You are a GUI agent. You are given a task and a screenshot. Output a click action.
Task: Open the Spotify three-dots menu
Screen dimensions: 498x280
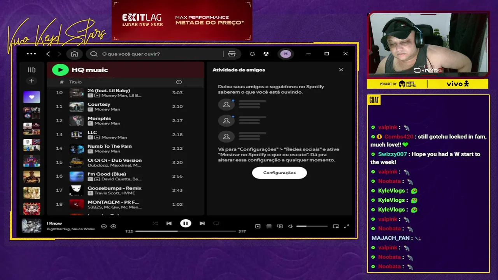31,54
